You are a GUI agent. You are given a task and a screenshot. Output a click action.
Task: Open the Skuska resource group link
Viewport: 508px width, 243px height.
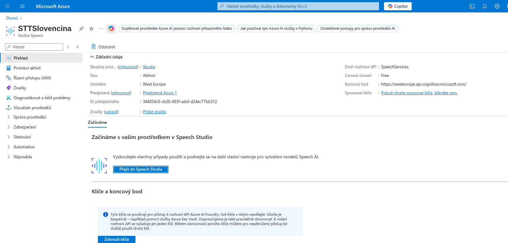pos(149,67)
